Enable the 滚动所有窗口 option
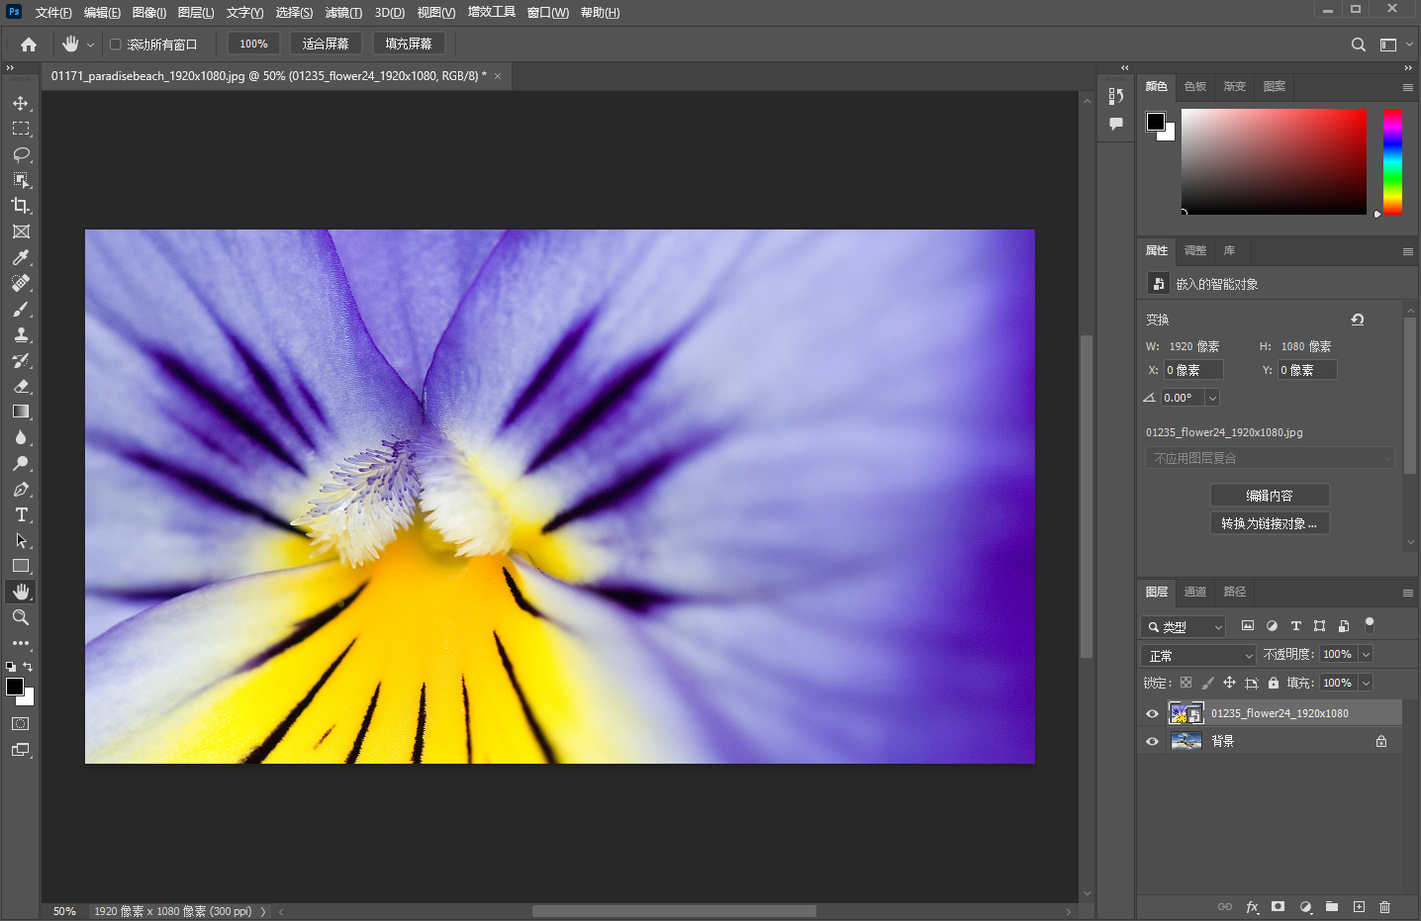 [x=116, y=44]
